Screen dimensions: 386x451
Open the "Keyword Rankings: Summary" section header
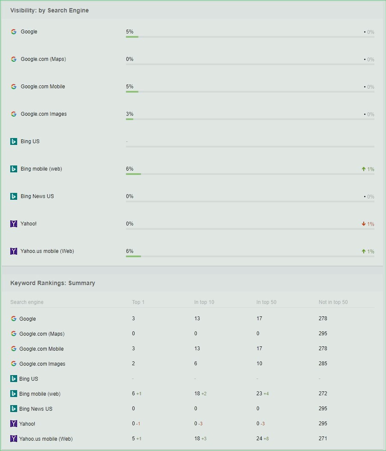pos(53,283)
